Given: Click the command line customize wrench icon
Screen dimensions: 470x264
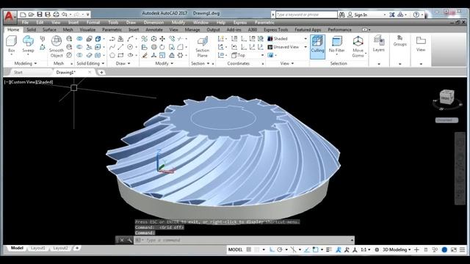Looking at the screenshot, I should (x=129, y=240).
